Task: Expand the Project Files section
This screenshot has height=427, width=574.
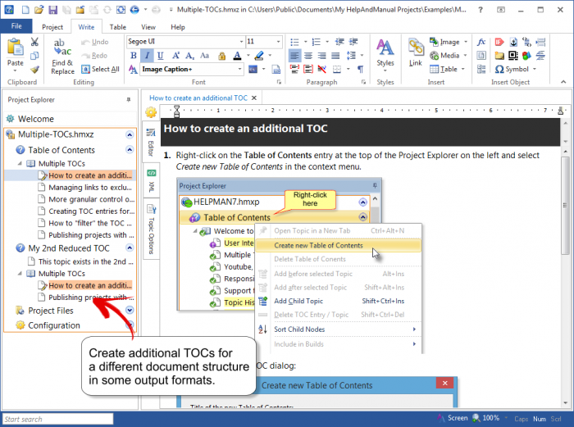Action: pyautogui.click(x=130, y=311)
